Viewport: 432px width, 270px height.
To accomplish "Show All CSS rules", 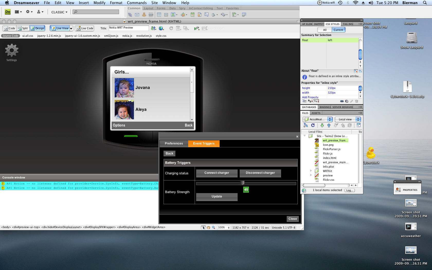I will [325, 30].
